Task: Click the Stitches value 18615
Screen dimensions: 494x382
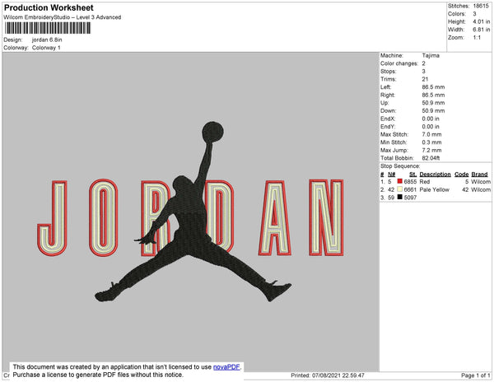Action: (481, 6)
